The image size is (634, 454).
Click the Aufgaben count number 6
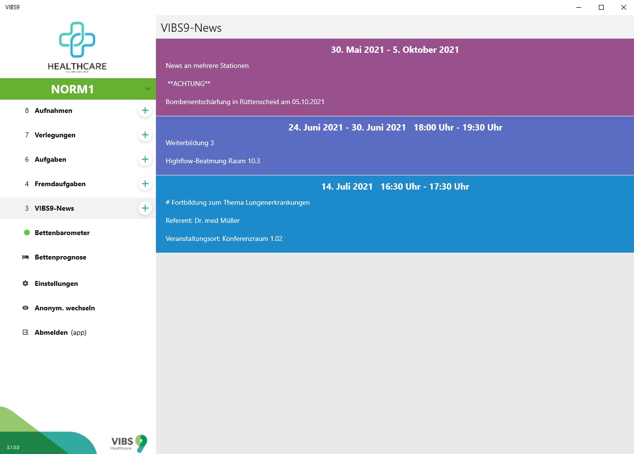click(27, 159)
